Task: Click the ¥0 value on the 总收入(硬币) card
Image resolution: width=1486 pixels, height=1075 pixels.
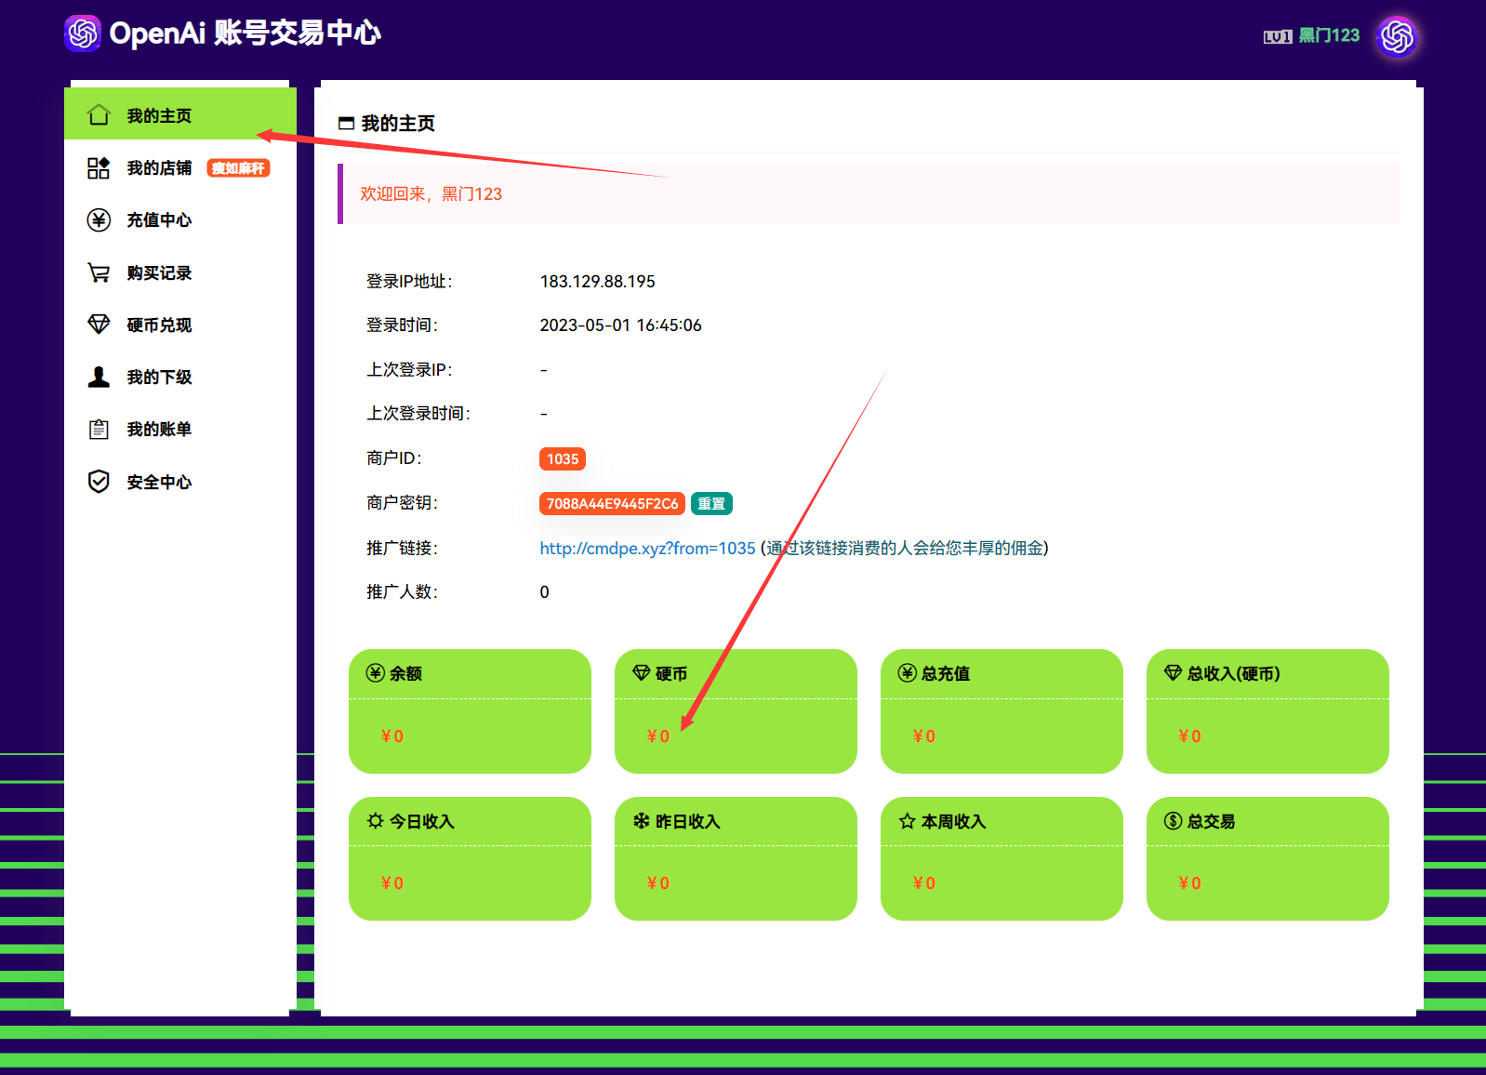Action: tap(1190, 736)
